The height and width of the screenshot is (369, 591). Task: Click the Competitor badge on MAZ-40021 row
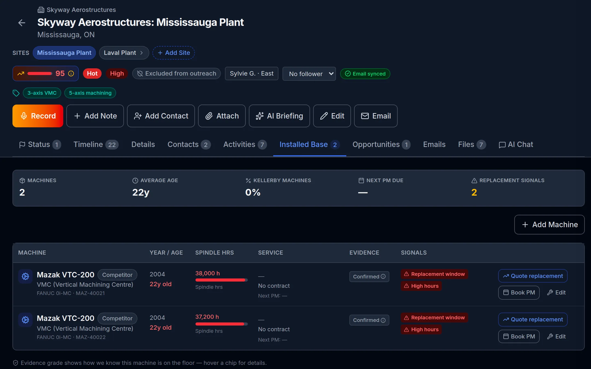coord(117,275)
